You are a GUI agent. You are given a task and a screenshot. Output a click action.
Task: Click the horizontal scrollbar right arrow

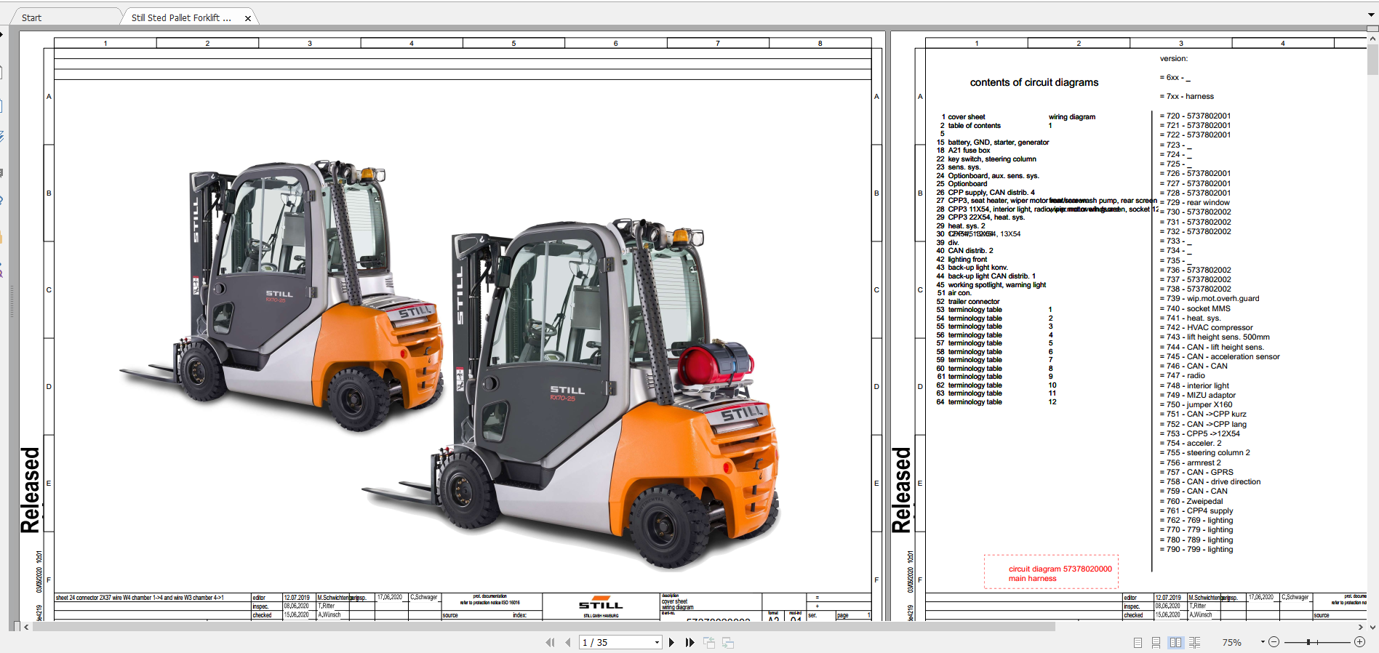pyautogui.click(x=1361, y=626)
